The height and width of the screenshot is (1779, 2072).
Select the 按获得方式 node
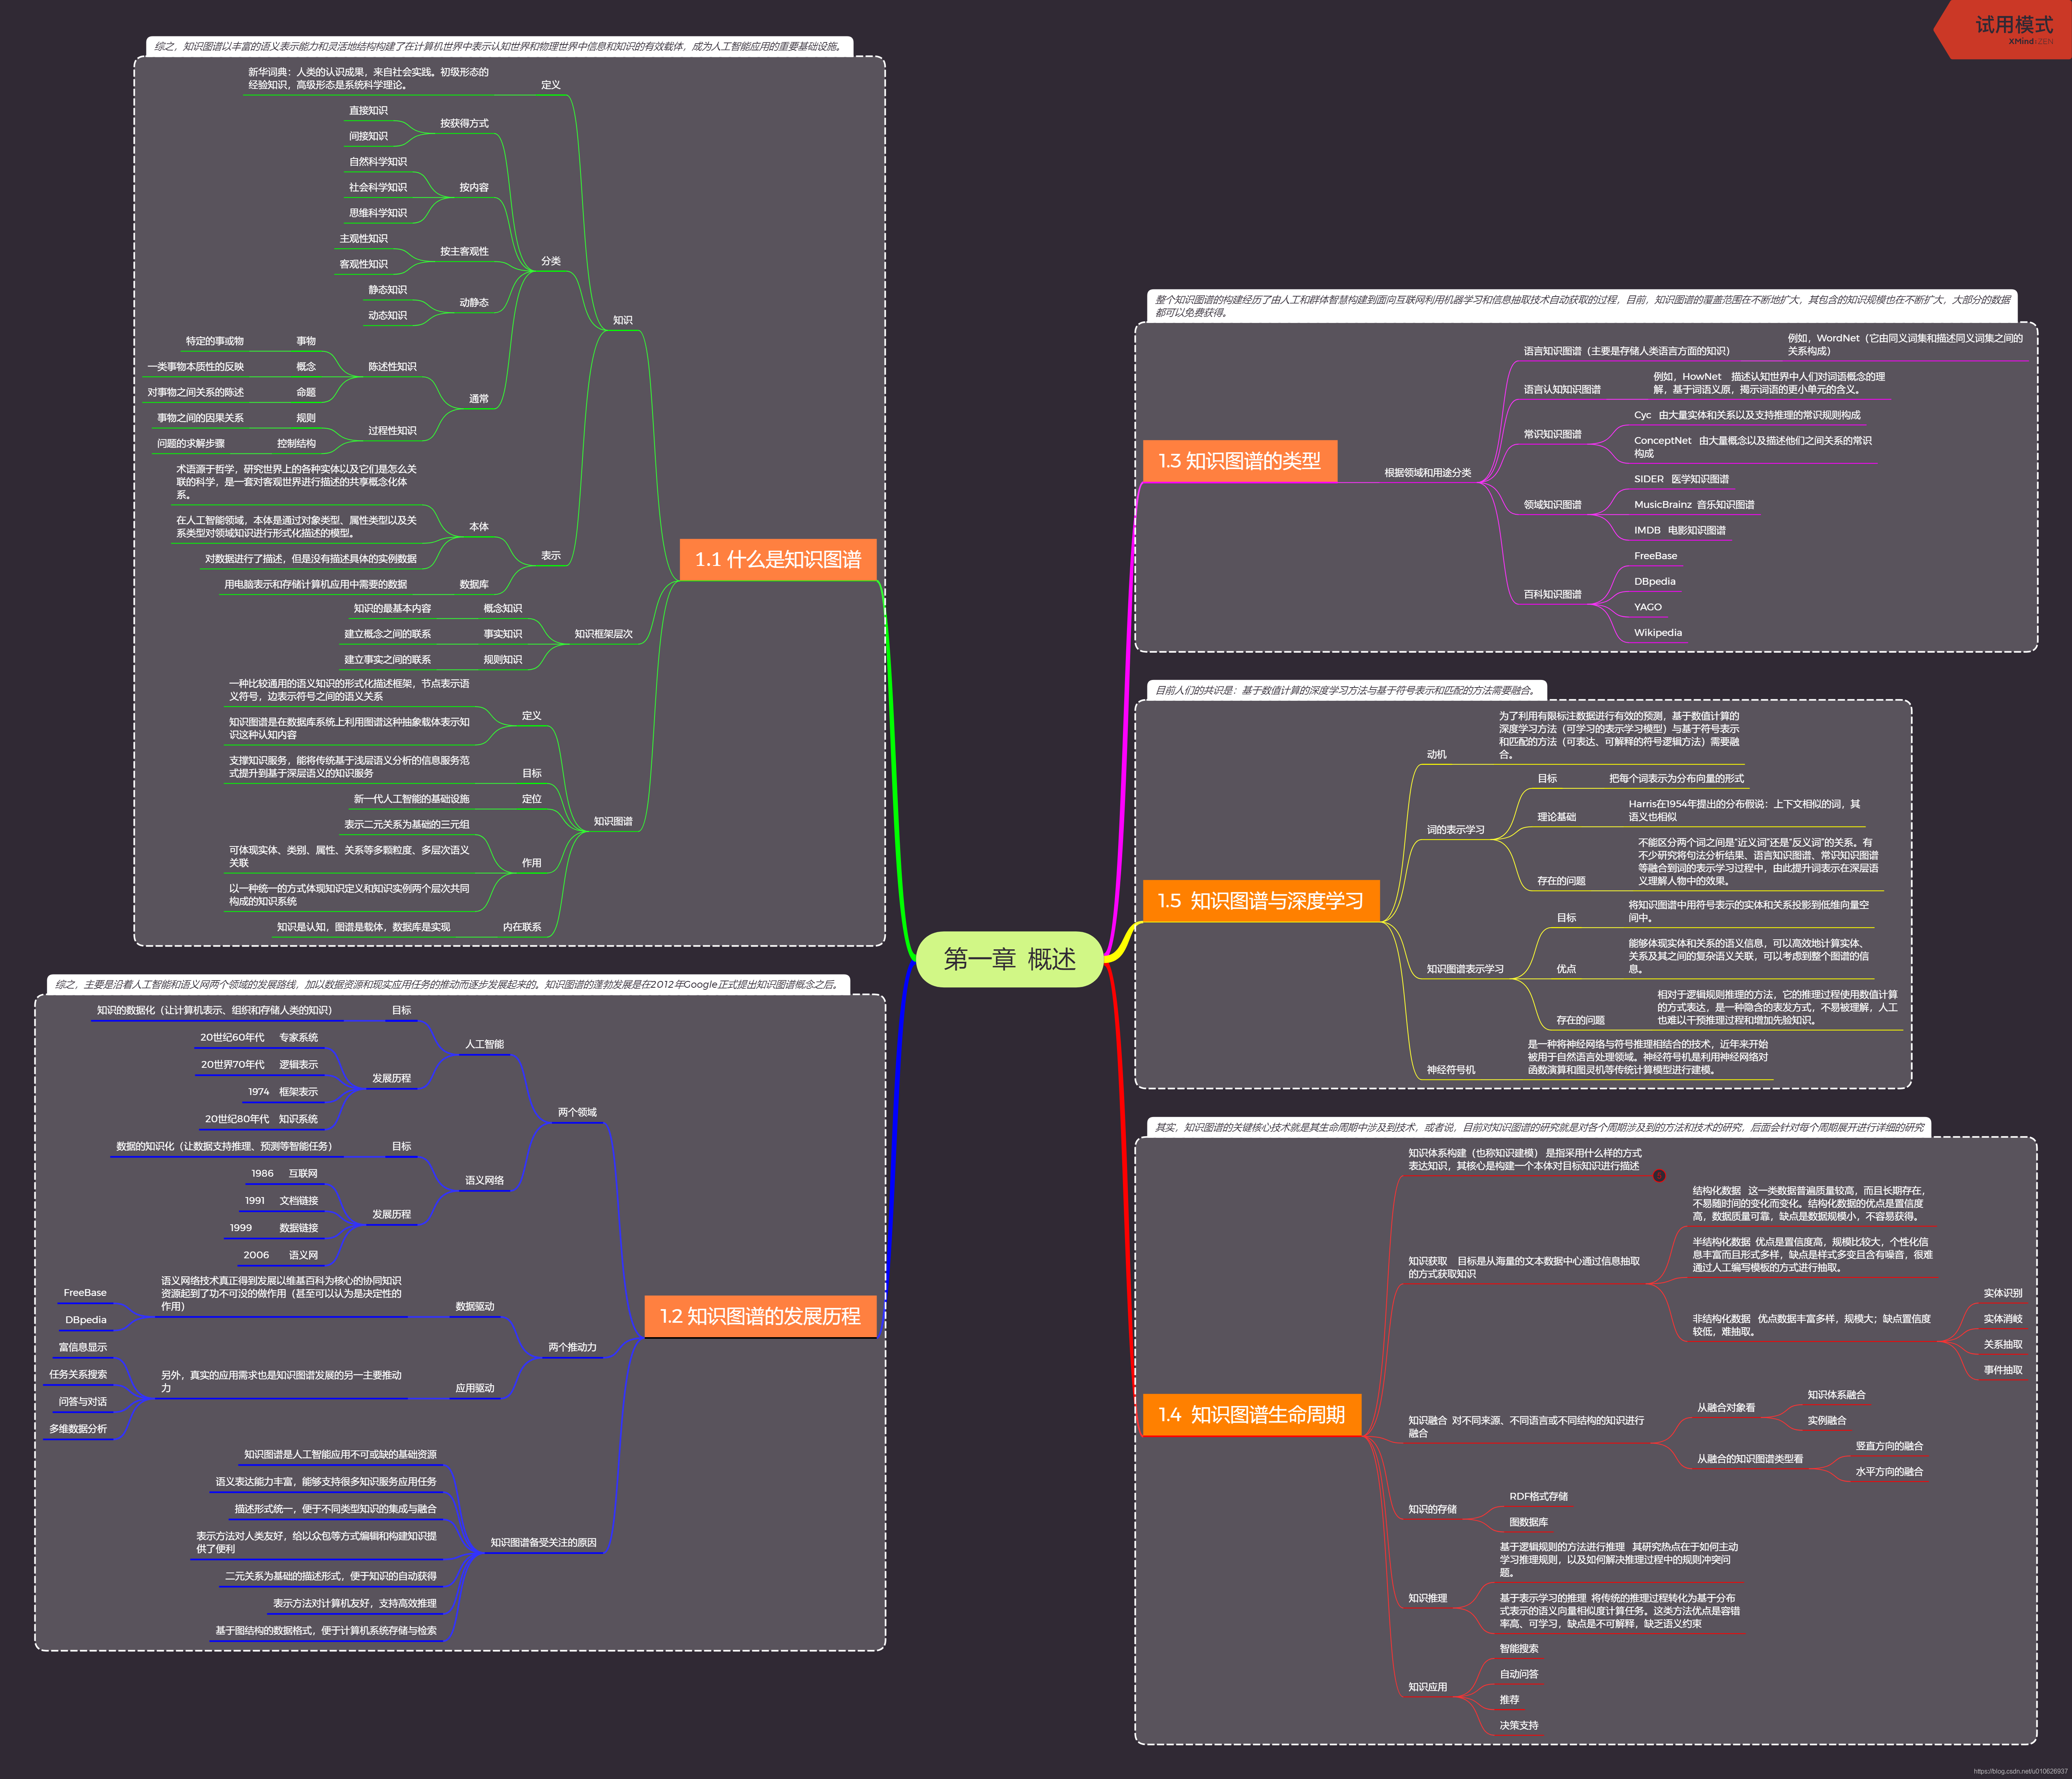tap(464, 123)
